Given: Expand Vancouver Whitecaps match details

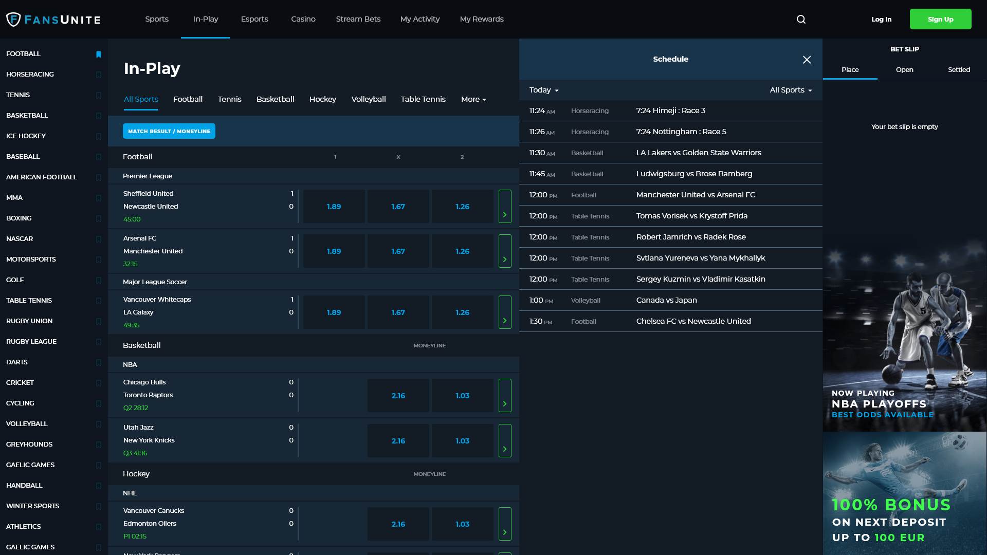Looking at the screenshot, I should click(504, 312).
